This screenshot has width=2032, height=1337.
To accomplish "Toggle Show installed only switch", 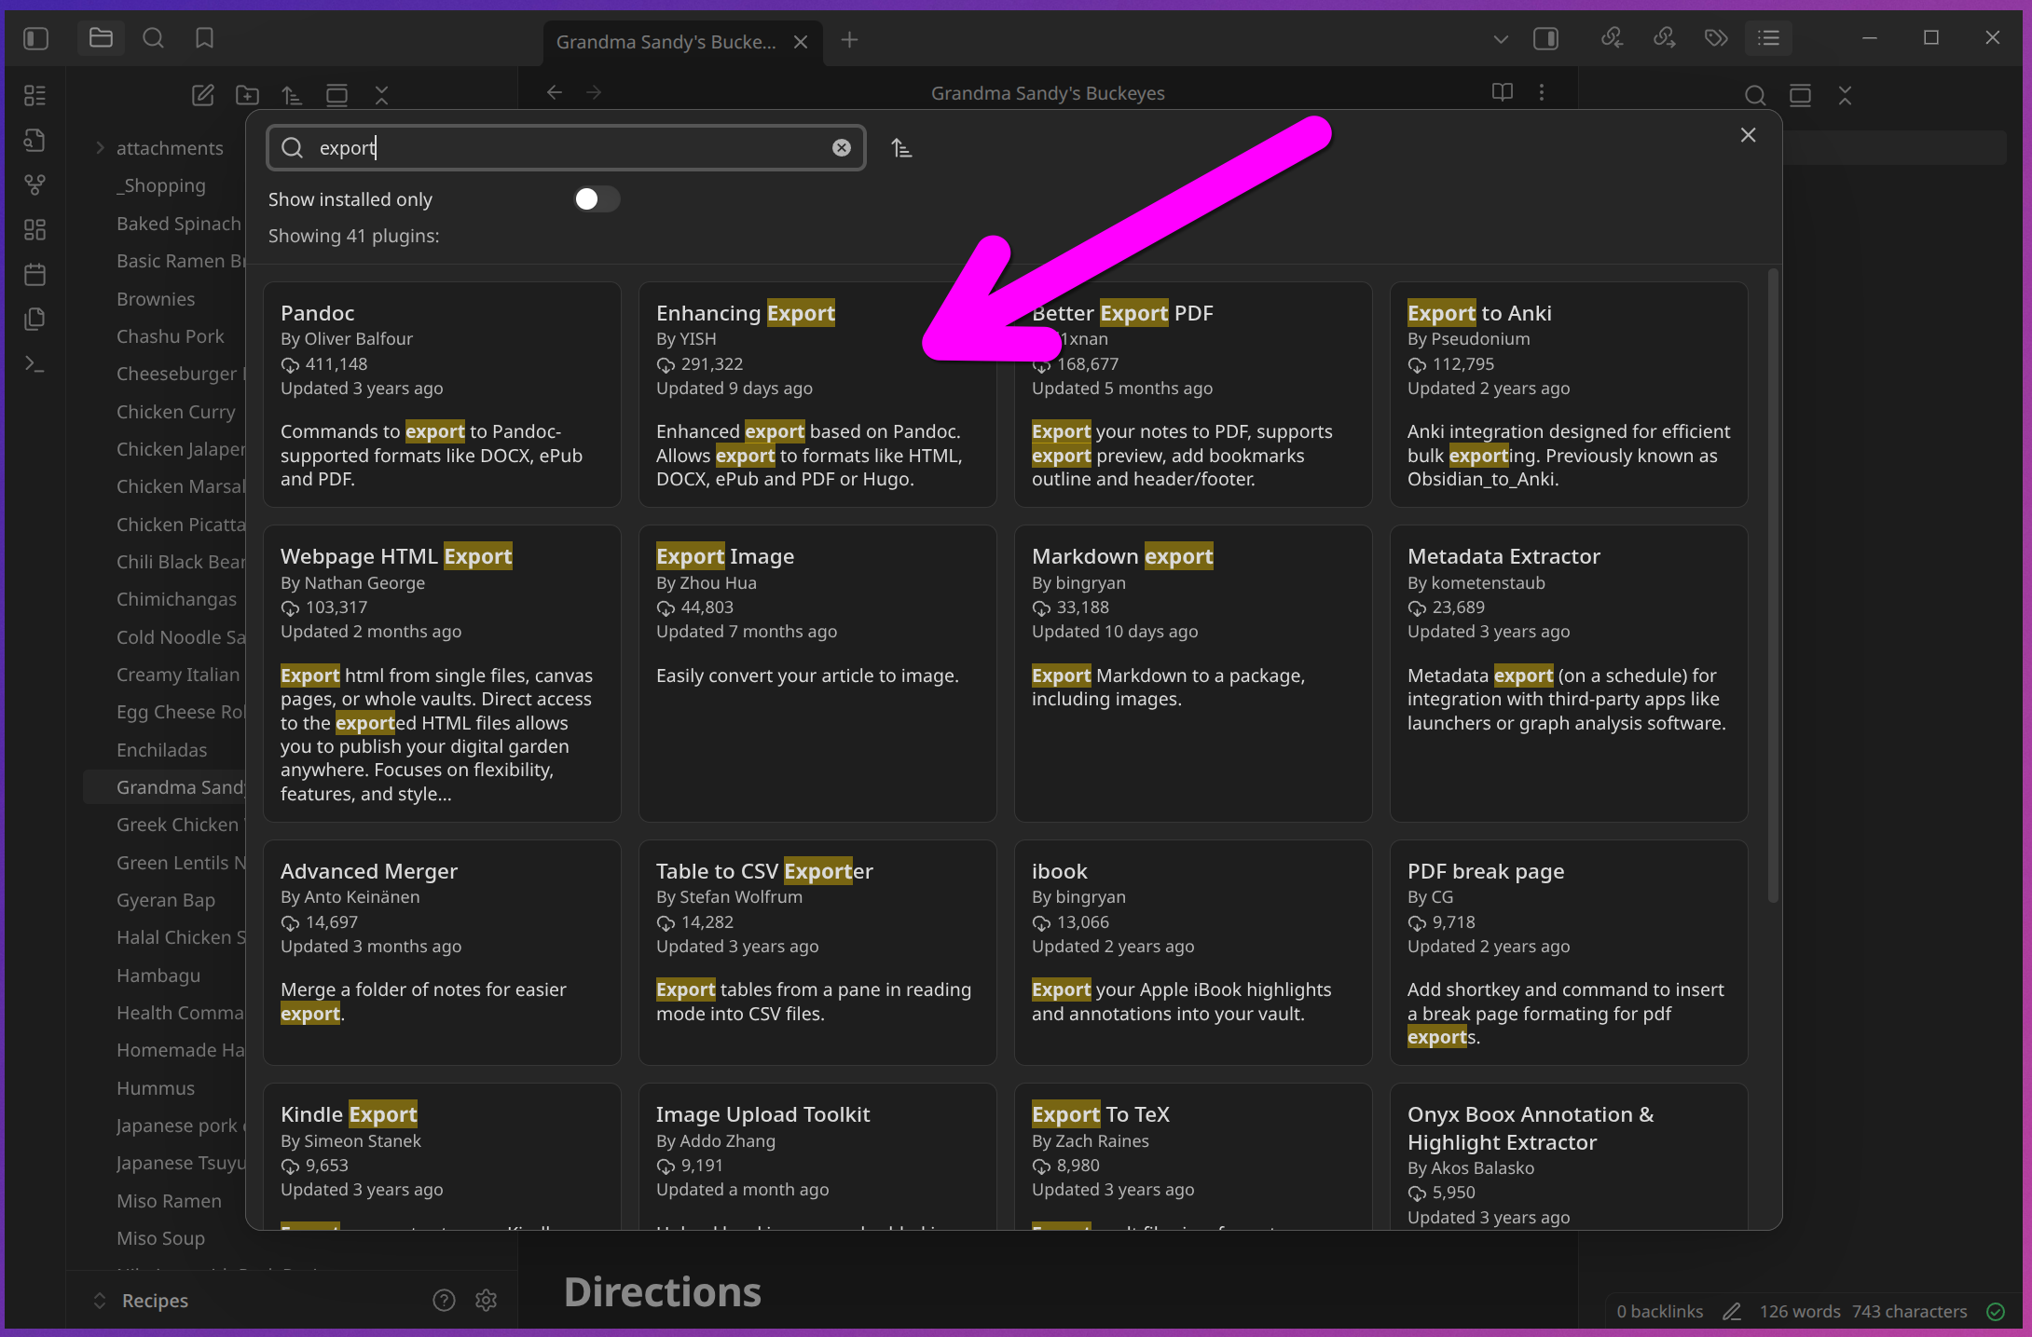I will [x=597, y=199].
